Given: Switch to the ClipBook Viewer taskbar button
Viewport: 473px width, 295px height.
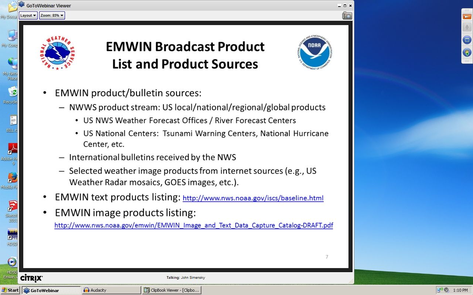Looking at the screenshot, I should coord(172,290).
